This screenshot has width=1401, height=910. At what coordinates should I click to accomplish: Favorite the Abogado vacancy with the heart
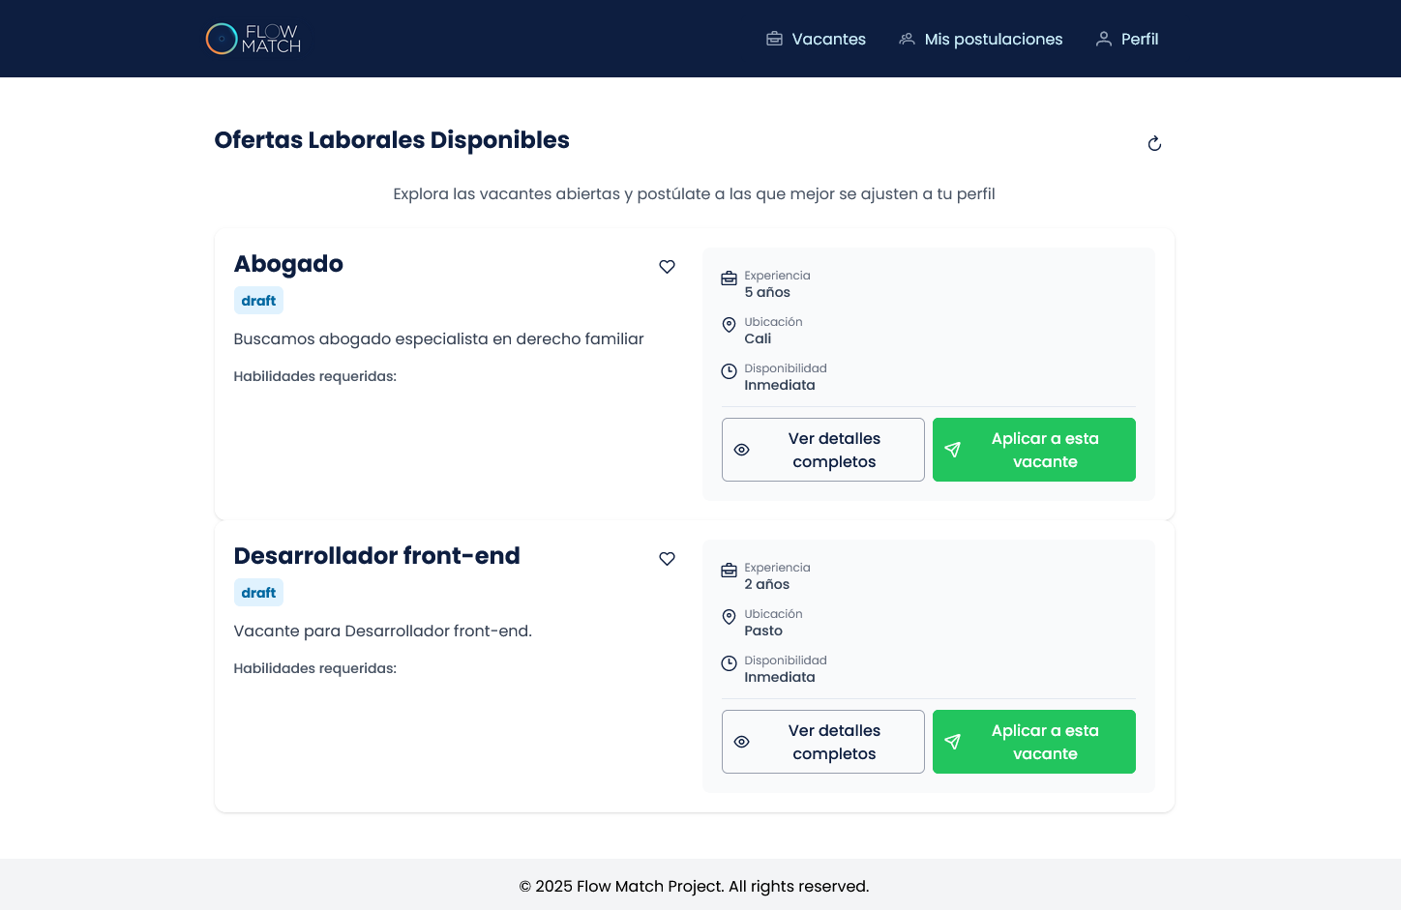pos(667,267)
